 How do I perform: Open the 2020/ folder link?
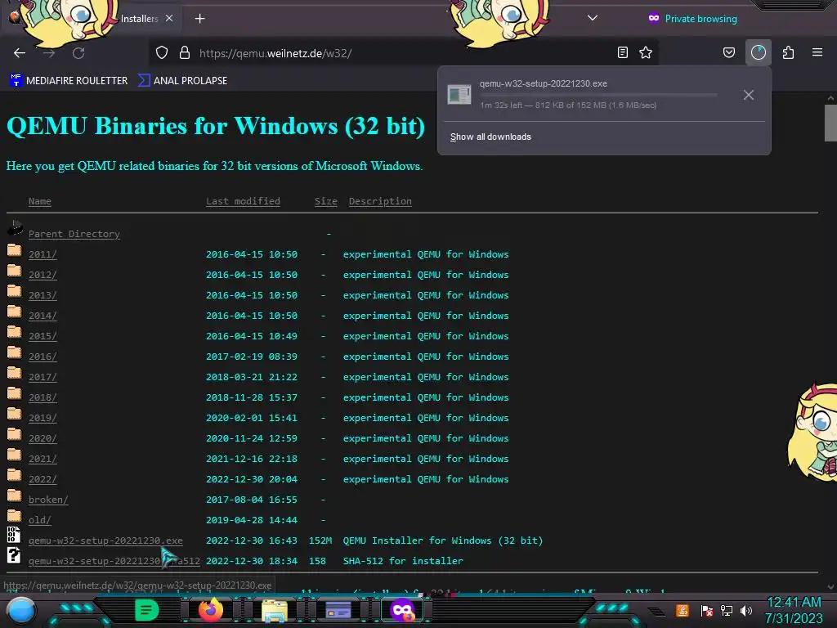[43, 438]
